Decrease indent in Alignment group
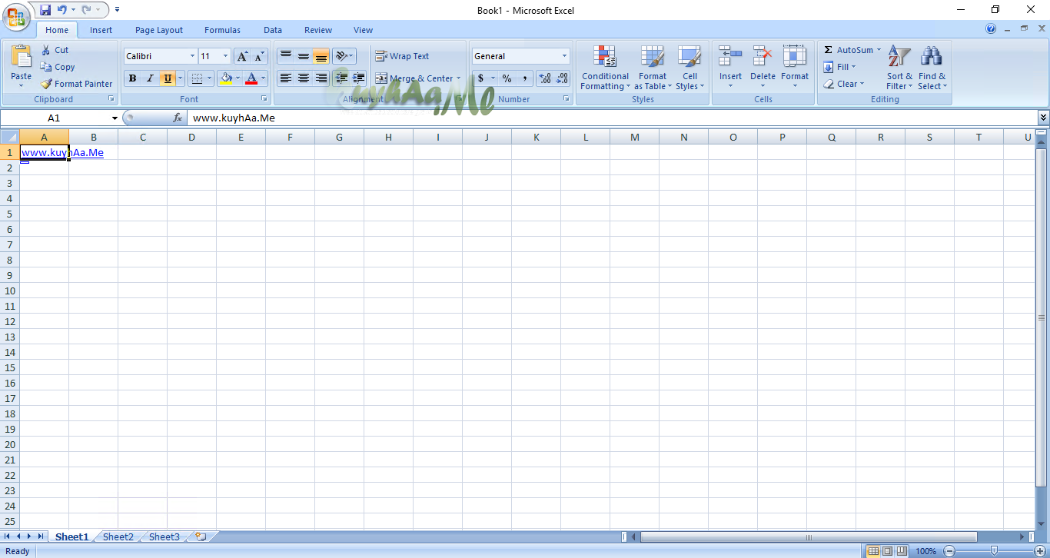 pos(341,78)
